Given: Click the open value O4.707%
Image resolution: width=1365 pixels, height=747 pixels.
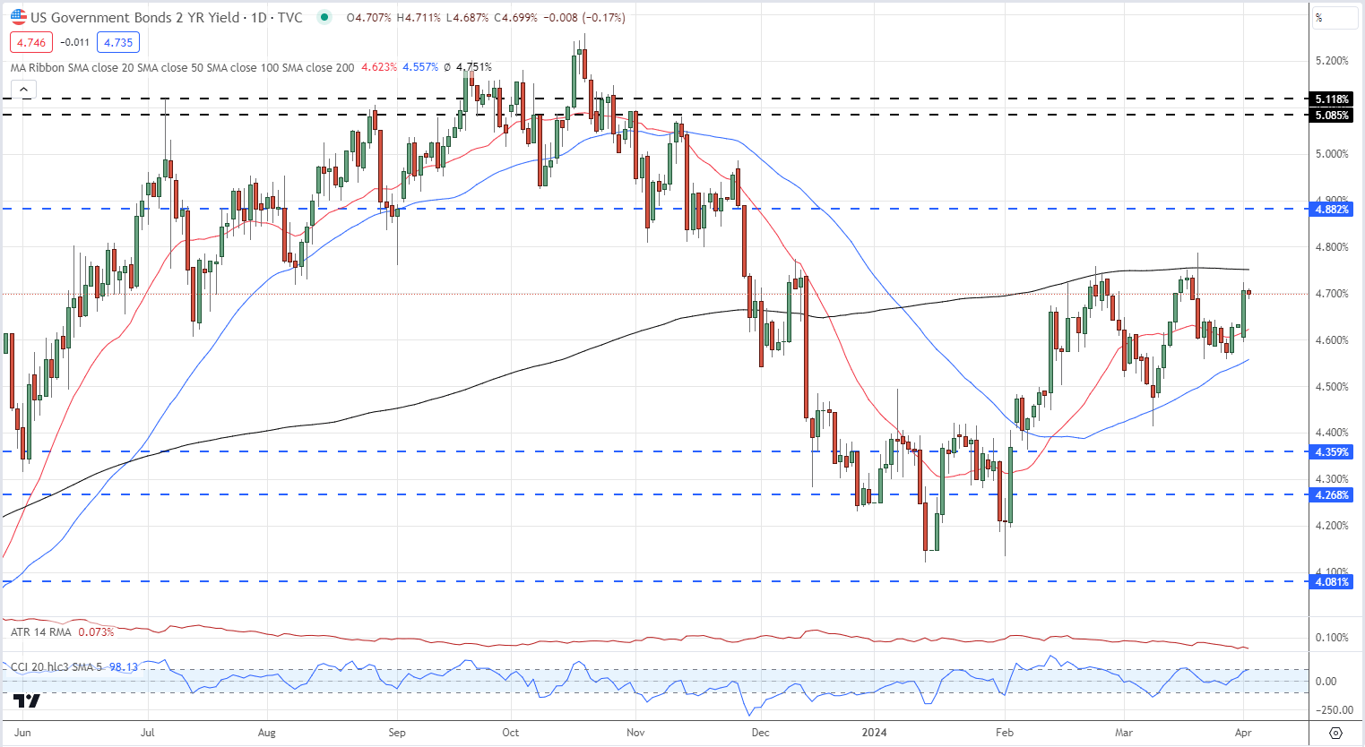Looking at the screenshot, I should 369,17.
